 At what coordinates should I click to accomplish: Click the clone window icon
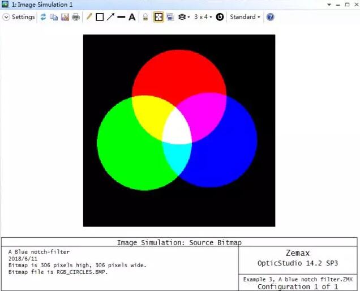tap(170, 17)
